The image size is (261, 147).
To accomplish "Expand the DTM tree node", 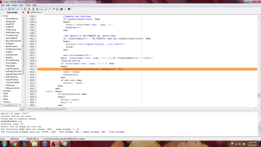I will (x=2, y=96).
